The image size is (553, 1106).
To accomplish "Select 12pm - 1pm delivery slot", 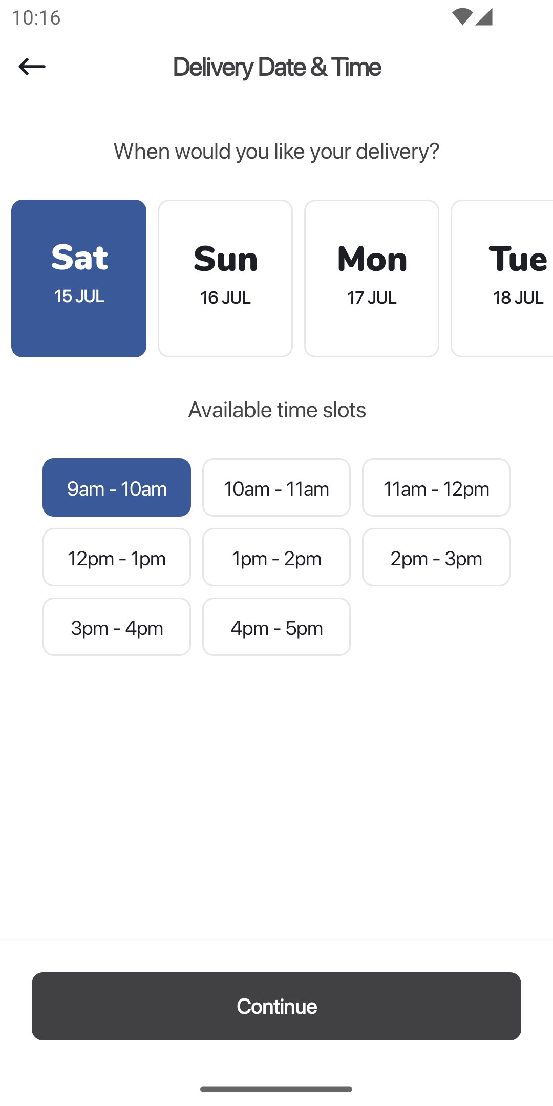I will [117, 557].
